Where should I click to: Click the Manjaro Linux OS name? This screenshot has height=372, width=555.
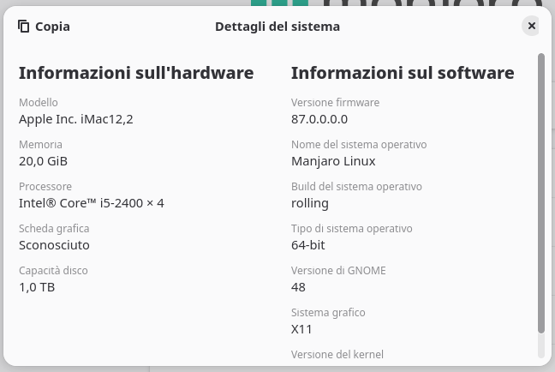[x=333, y=161]
